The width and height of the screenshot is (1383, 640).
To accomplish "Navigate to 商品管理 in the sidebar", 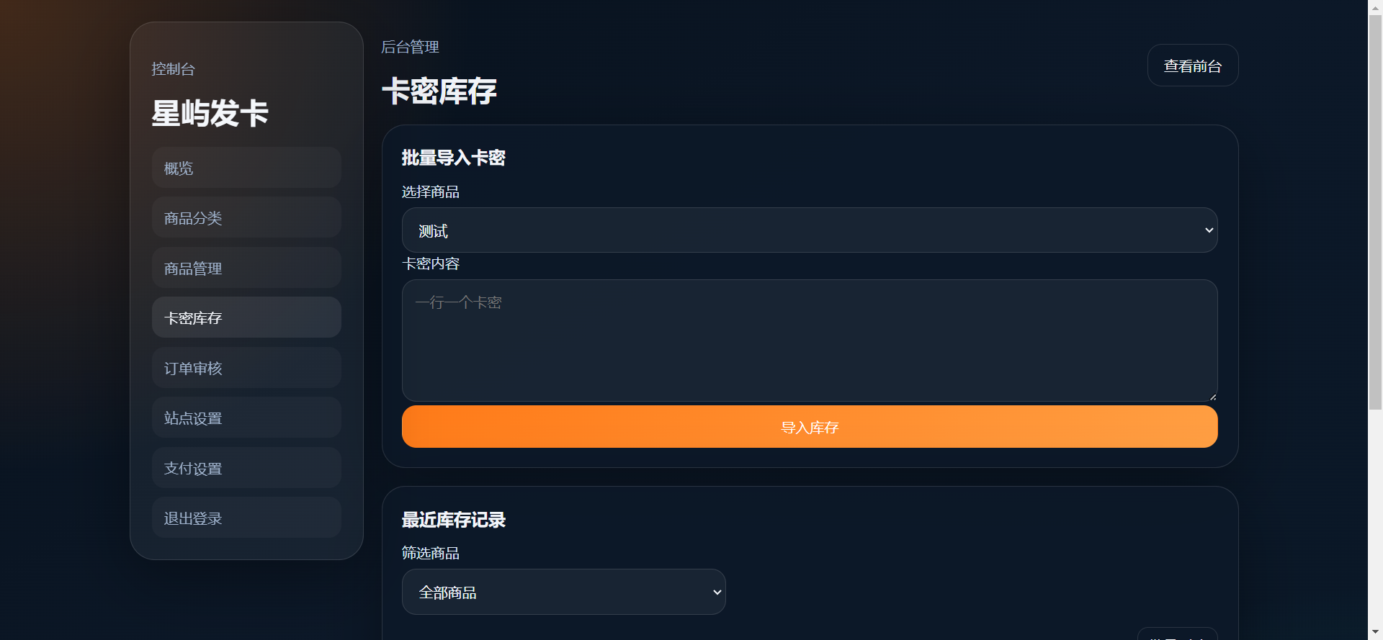I will coord(246,267).
